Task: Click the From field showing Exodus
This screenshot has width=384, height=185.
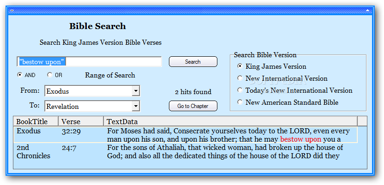Action: (x=92, y=91)
